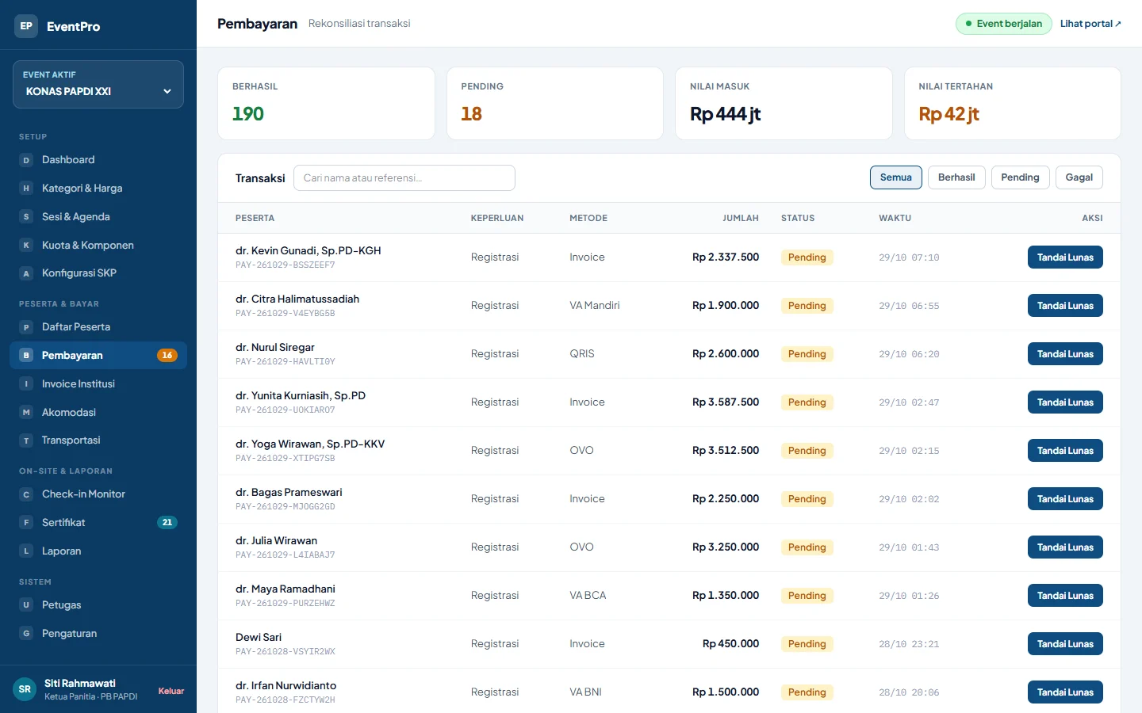Filter transactions by Berhasil
The height and width of the screenshot is (713, 1142).
956,177
